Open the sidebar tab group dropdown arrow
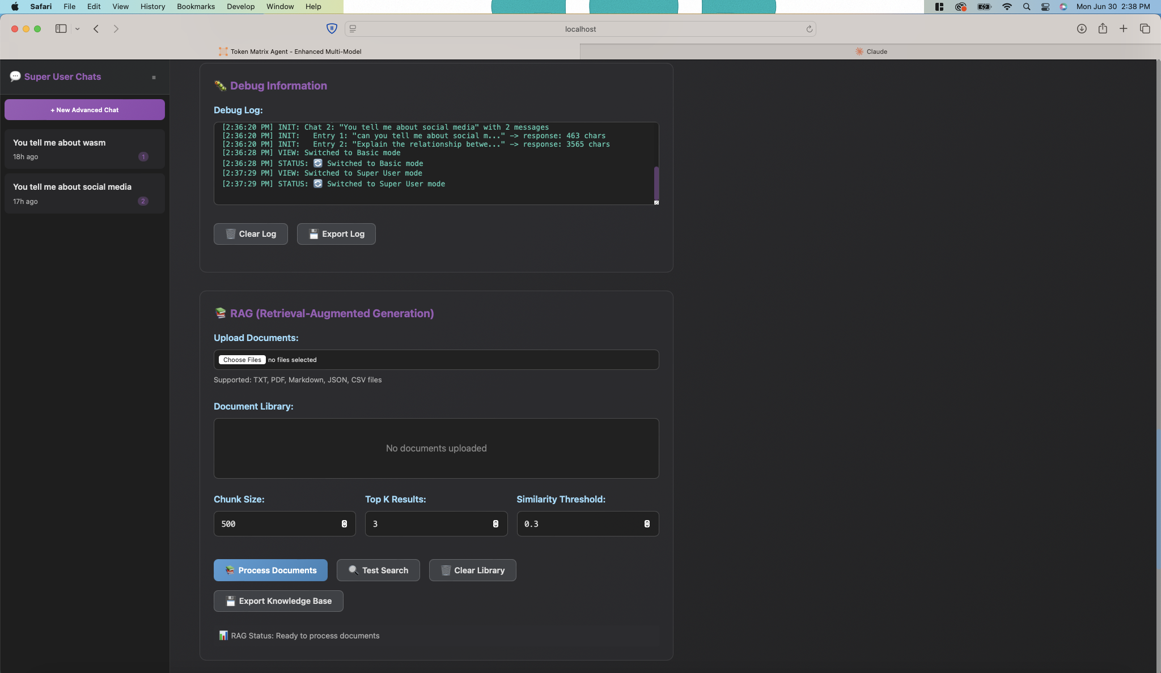Screen dimensions: 1161x673 click(x=77, y=29)
